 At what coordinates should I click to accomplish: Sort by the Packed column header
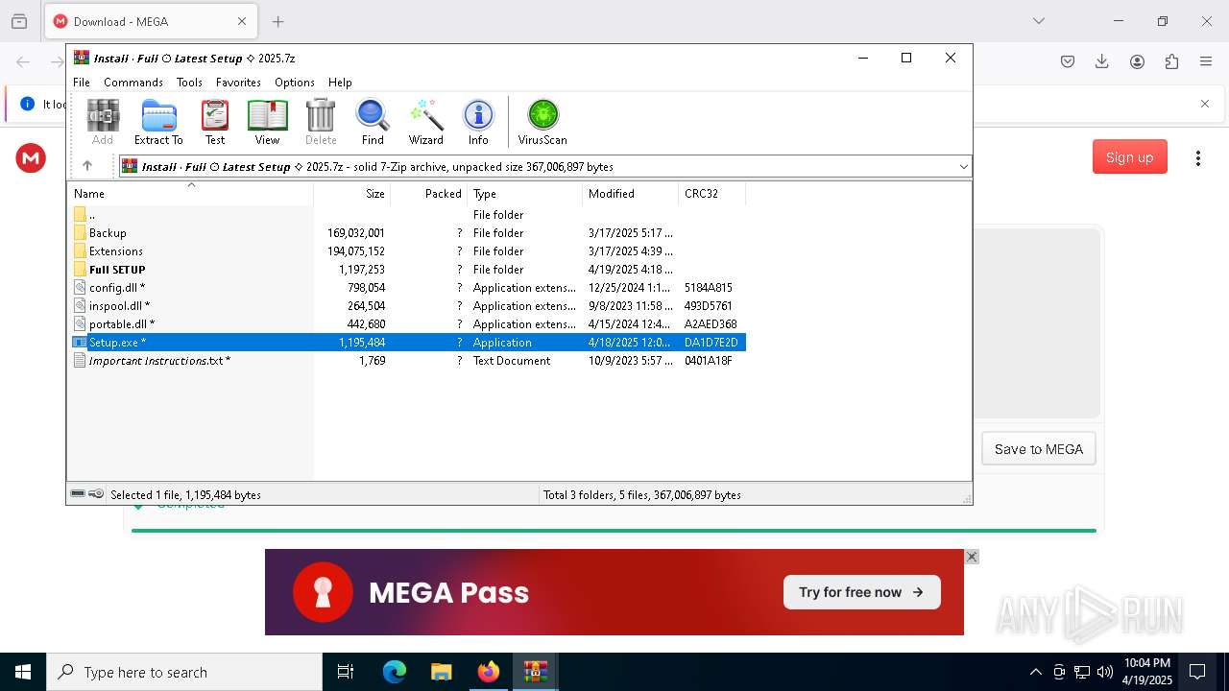click(428, 193)
